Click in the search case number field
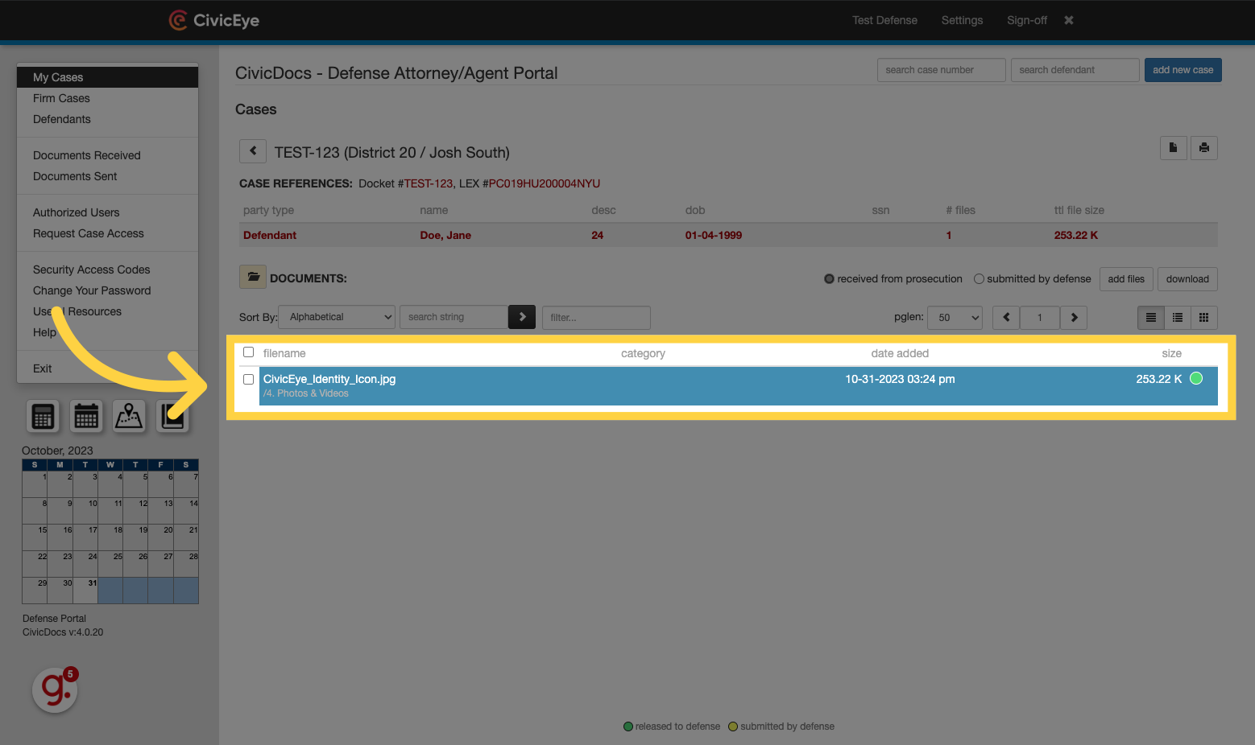The image size is (1255, 745). click(x=942, y=70)
